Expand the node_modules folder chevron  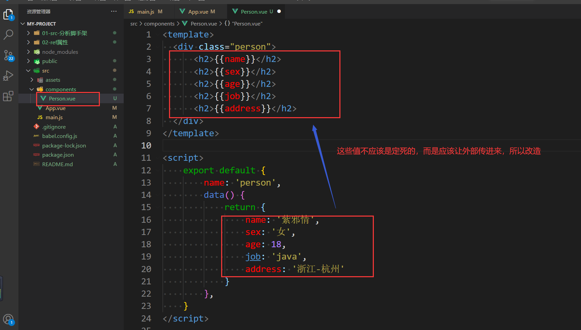click(x=29, y=52)
